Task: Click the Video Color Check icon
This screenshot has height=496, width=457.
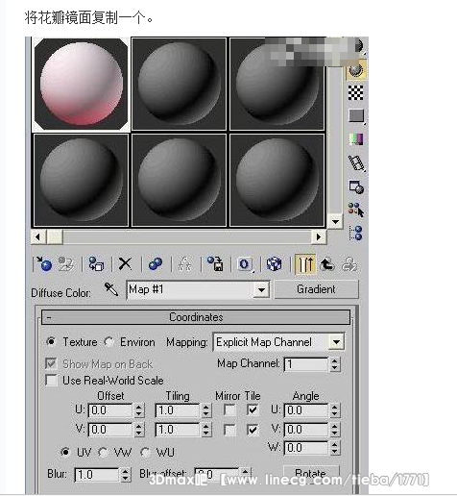Action: point(356,139)
